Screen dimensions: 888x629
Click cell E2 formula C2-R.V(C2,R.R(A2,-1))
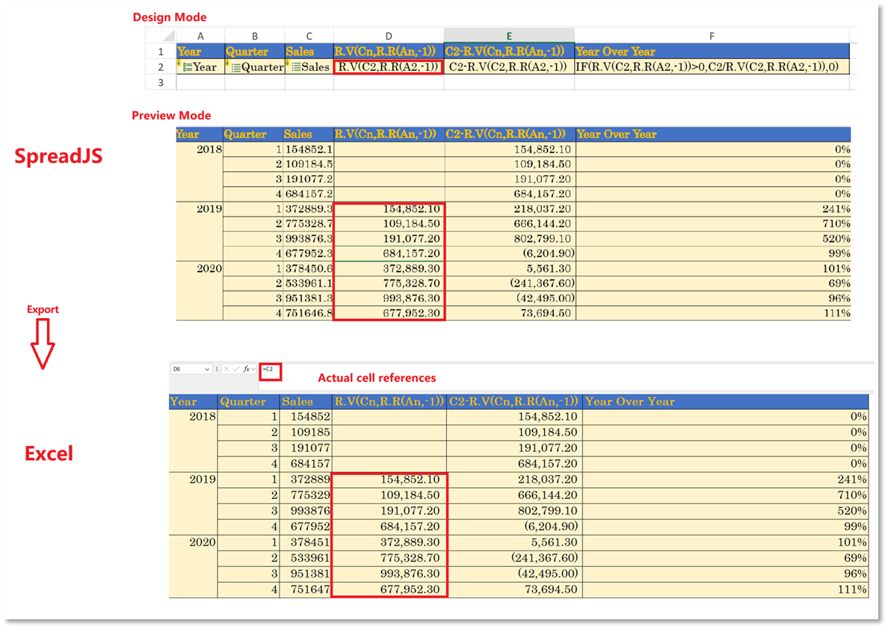[x=509, y=66]
